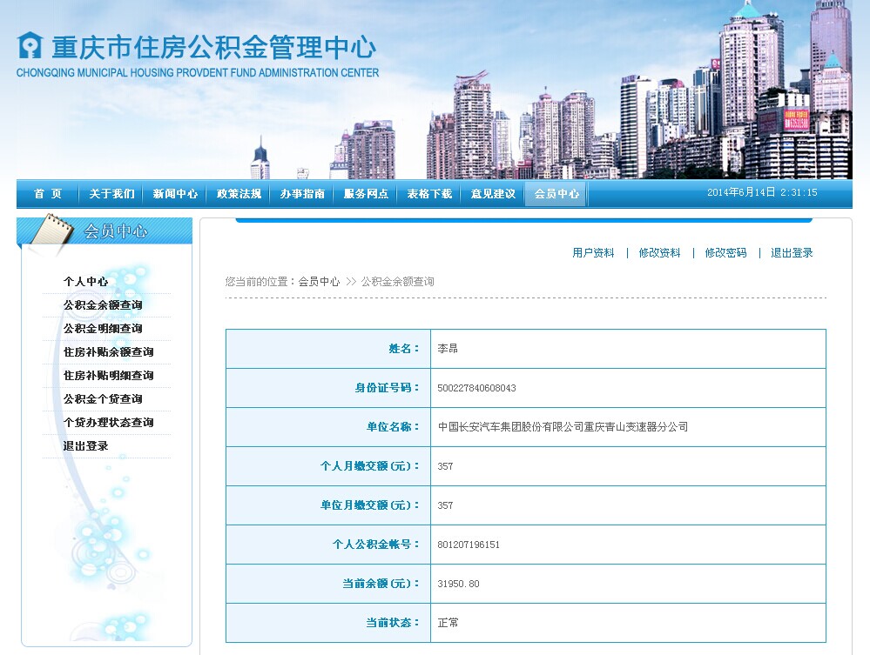Go to 住房补贴余额查询 in sidebar
Screen dimensions: 870x655
pos(108,352)
